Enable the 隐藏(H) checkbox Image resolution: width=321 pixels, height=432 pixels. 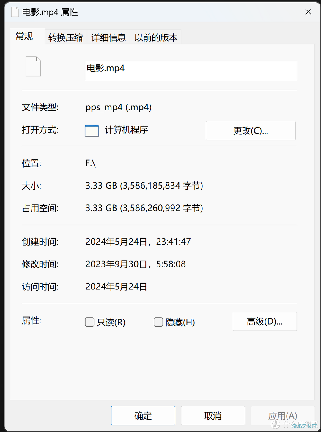(158, 322)
